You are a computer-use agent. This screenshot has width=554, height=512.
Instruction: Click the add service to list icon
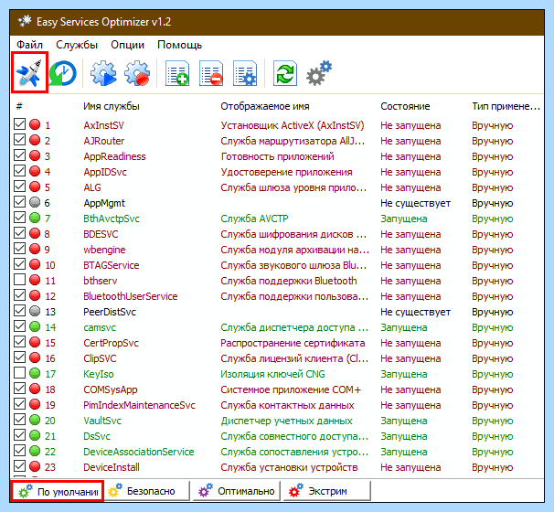[x=177, y=73]
